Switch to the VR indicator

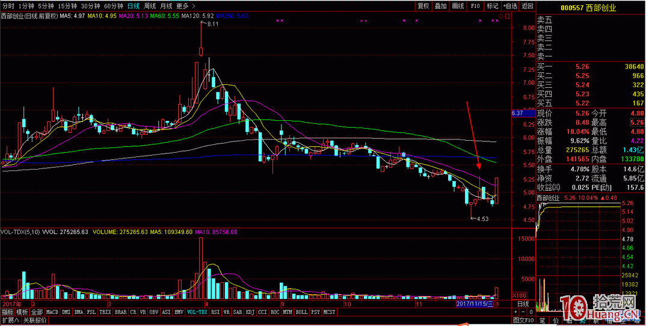click(x=143, y=312)
